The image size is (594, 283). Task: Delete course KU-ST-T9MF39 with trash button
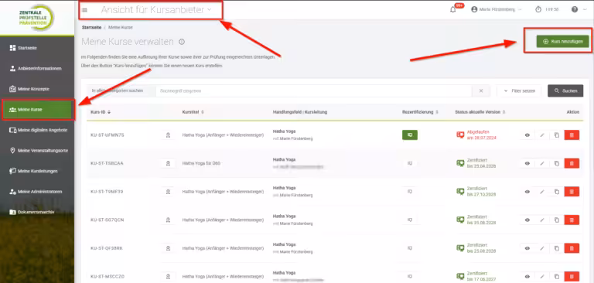coord(572,192)
